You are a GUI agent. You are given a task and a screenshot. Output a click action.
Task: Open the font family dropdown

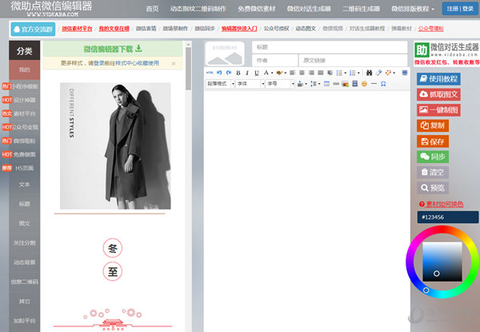point(250,83)
